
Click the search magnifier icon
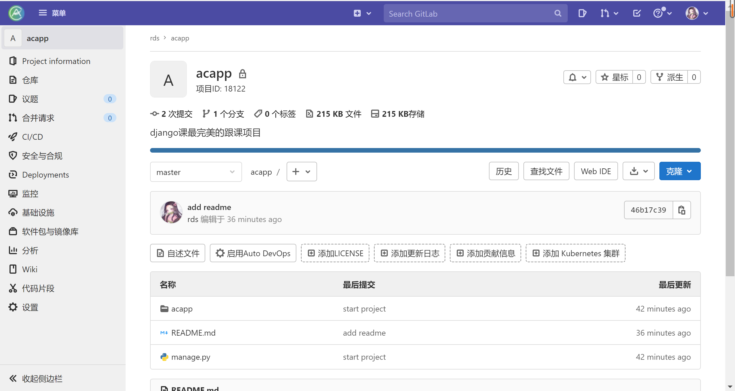coord(558,13)
